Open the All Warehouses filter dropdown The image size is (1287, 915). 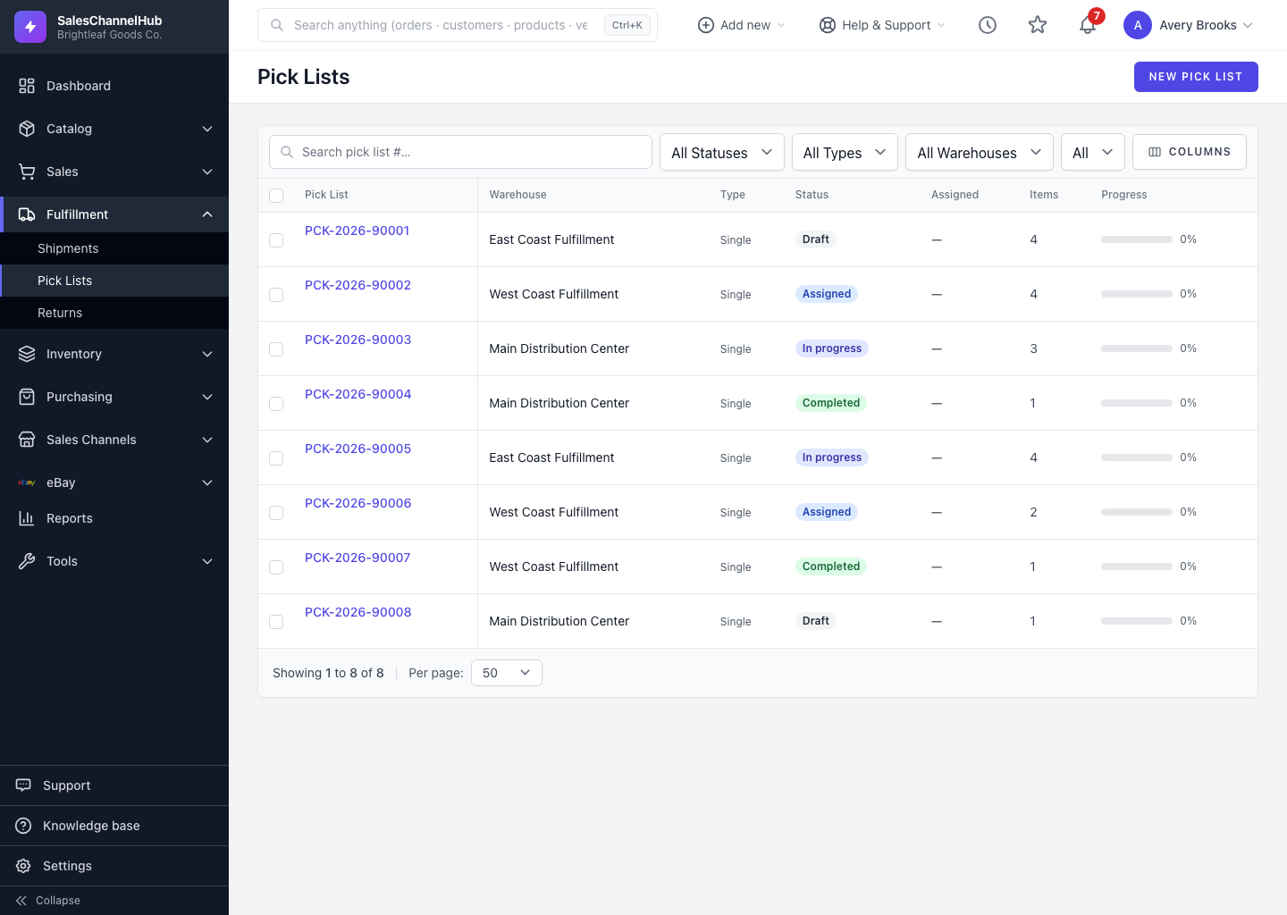(x=980, y=152)
